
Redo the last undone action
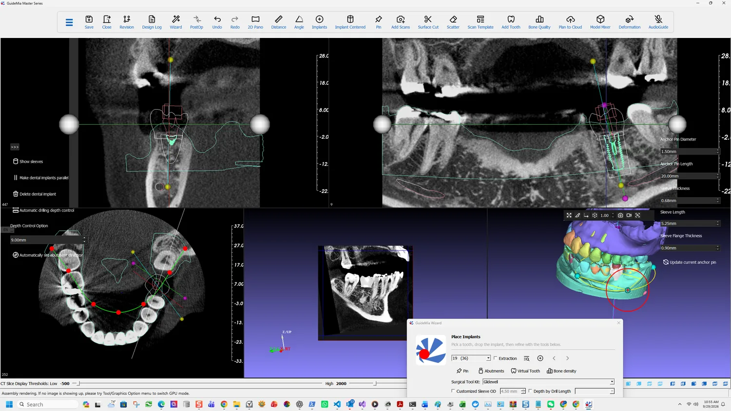235,22
